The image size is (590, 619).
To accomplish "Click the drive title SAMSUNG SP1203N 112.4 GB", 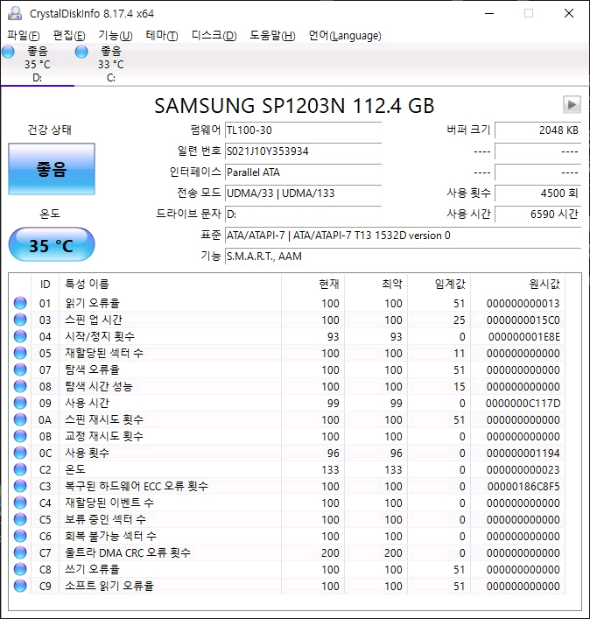I will click(x=294, y=106).
